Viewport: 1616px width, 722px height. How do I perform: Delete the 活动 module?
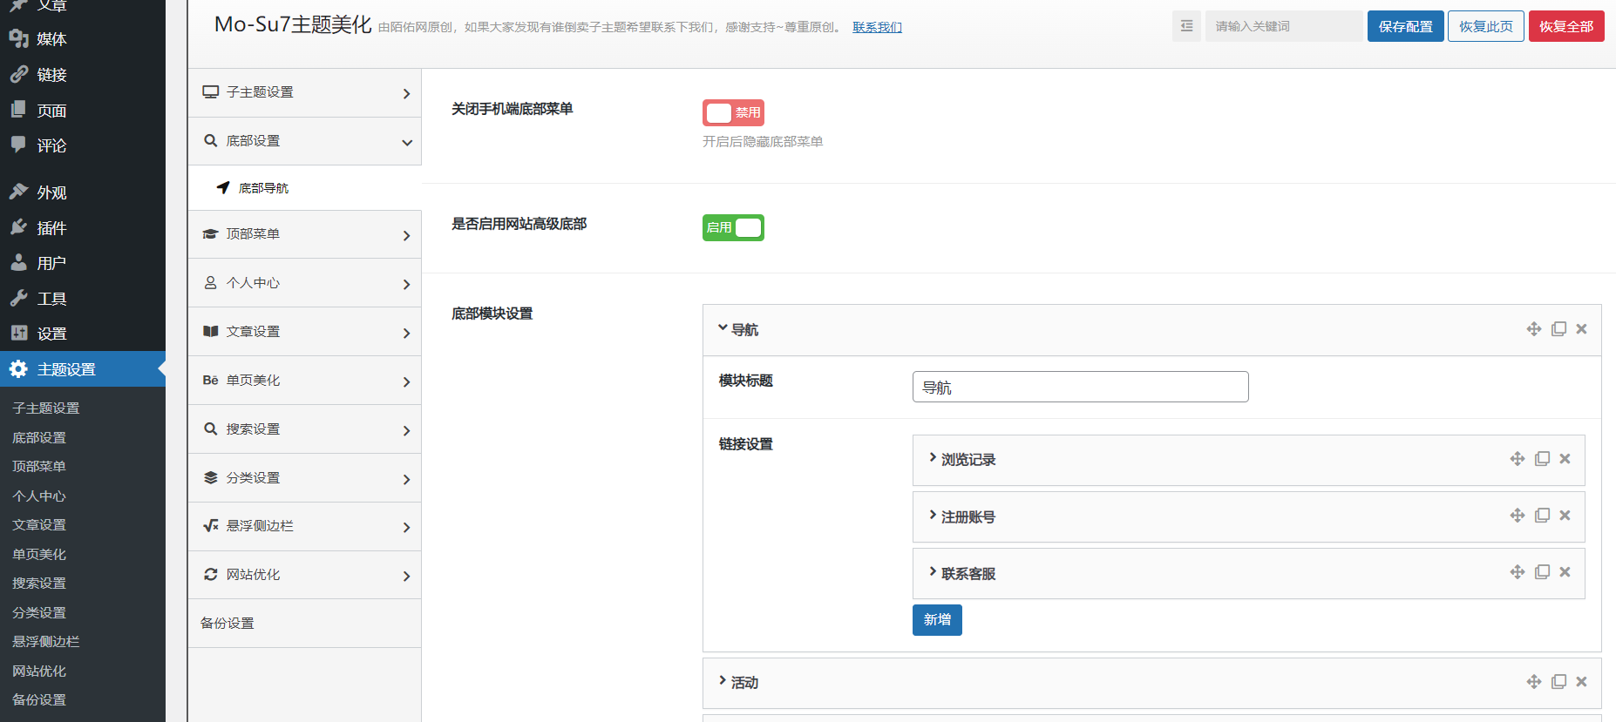pos(1581,682)
